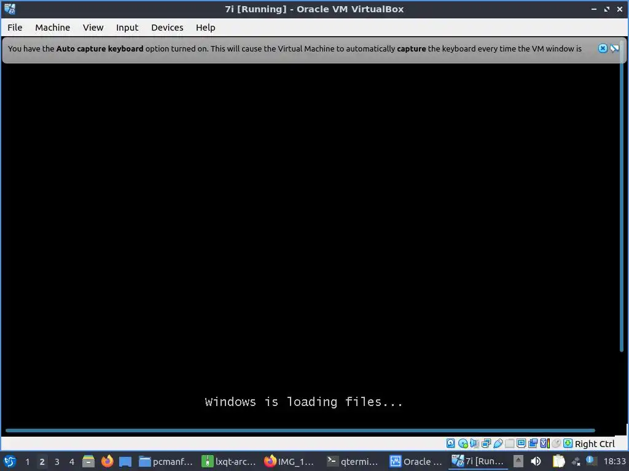The width and height of the screenshot is (629, 471).
Task: Click the keyboard capture arrow icon
Action: click(x=568, y=443)
